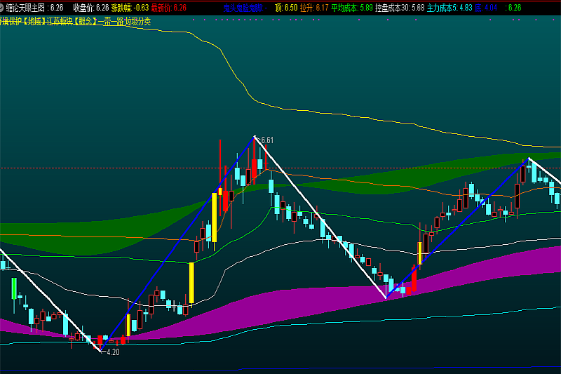Click the bright green candlestick at left

pyautogui.click(x=13, y=288)
